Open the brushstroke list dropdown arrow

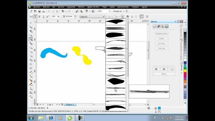click(122, 17)
